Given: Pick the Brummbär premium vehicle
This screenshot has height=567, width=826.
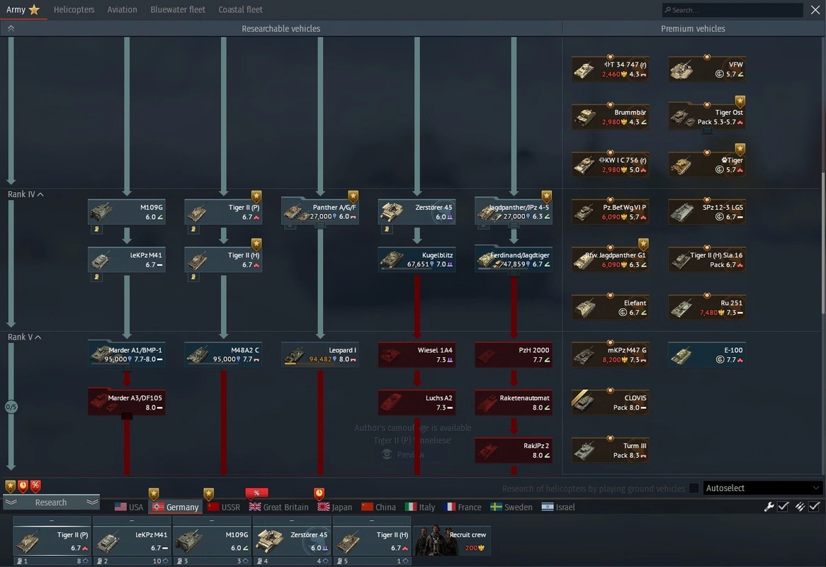Looking at the screenshot, I should point(610,117).
